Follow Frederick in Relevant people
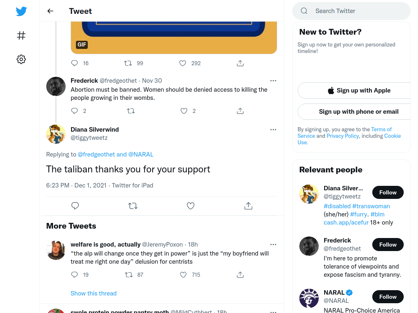 tap(388, 245)
